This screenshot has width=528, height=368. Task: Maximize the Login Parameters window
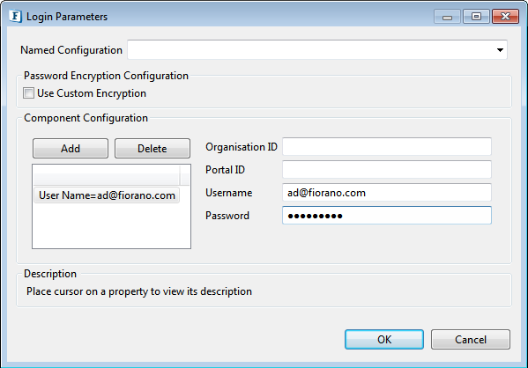click(x=476, y=17)
